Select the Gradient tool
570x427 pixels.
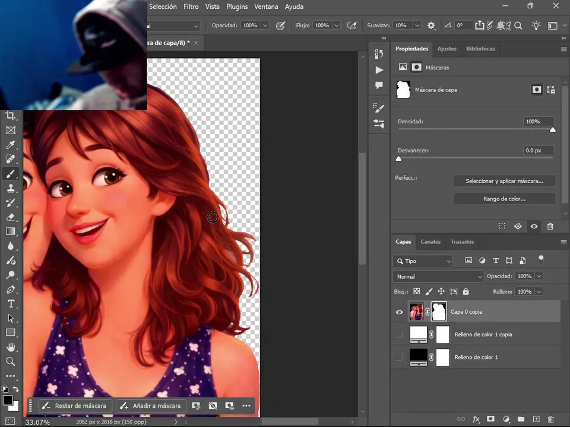pos(11,231)
